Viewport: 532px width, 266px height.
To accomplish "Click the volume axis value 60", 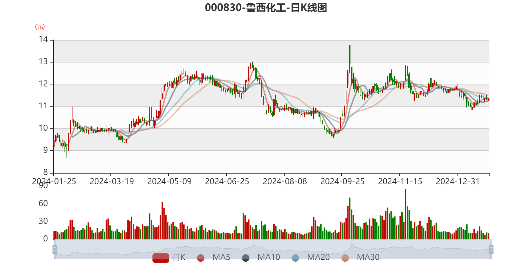I will pos(43,203).
